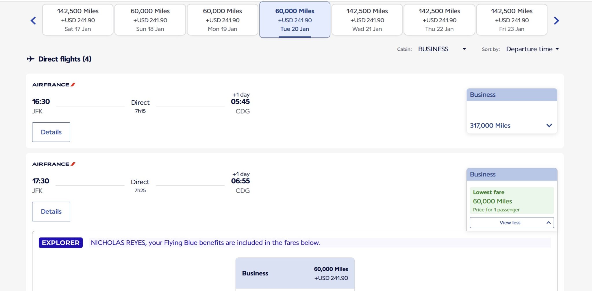Select the Sat 17 Jan date tab
This screenshot has height=291, width=592.
pyautogui.click(x=78, y=20)
